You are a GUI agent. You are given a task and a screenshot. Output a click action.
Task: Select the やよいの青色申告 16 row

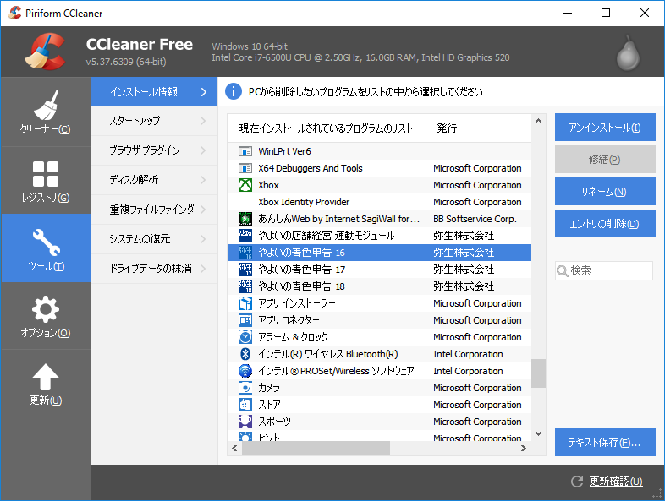tap(379, 253)
